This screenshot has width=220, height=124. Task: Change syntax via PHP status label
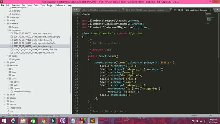tap(210, 116)
